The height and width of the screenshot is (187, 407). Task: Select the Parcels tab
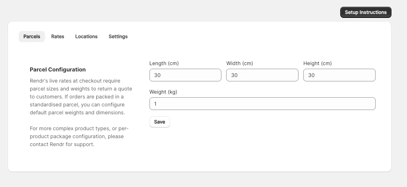point(32,37)
